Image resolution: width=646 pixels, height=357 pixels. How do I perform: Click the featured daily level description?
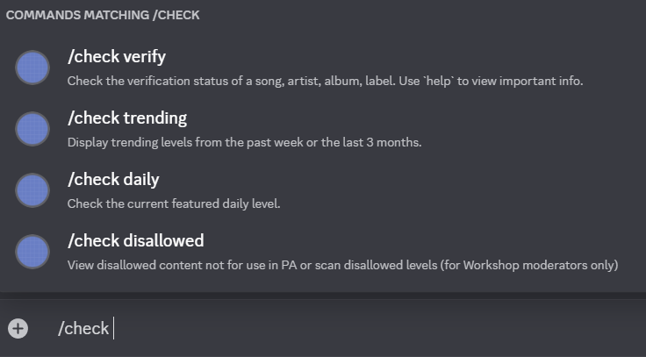(x=174, y=203)
